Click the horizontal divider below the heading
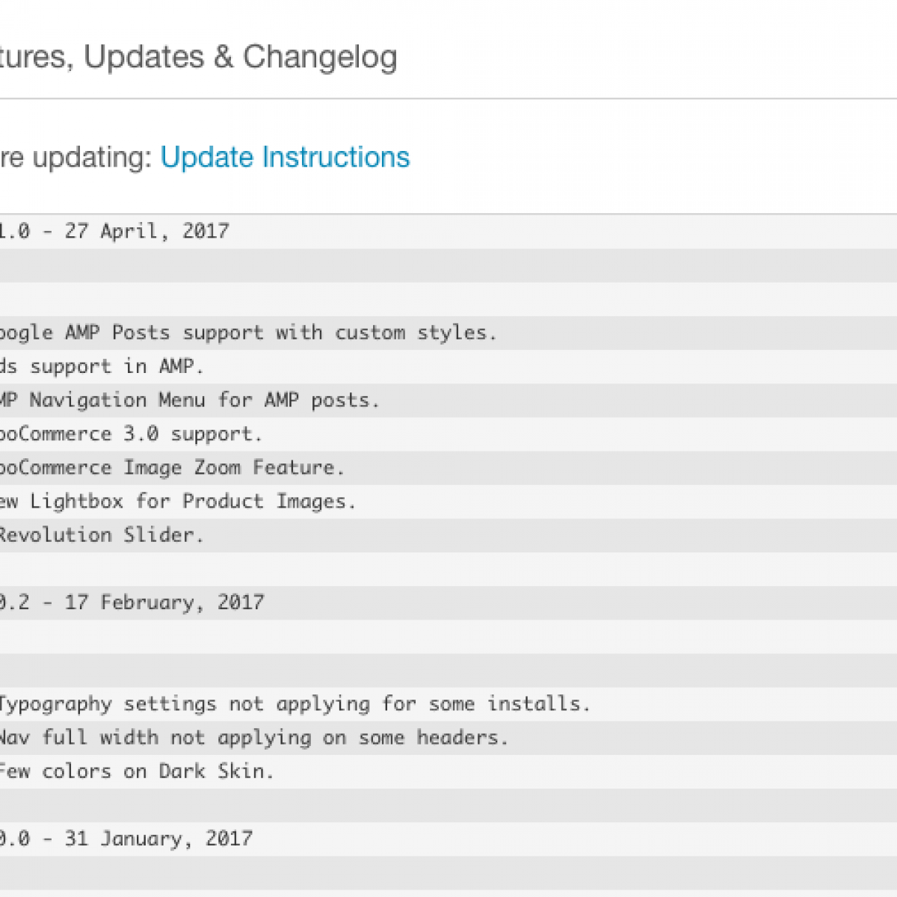 (x=449, y=99)
